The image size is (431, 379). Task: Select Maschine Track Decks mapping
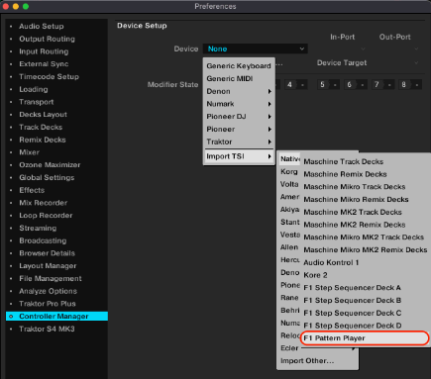click(x=344, y=161)
